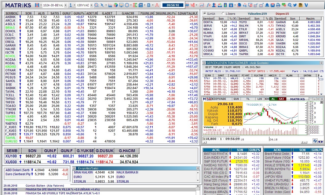Click the S&P 500 FUTUR row
This screenshot has width=325, height=195.
click(232, 161)
